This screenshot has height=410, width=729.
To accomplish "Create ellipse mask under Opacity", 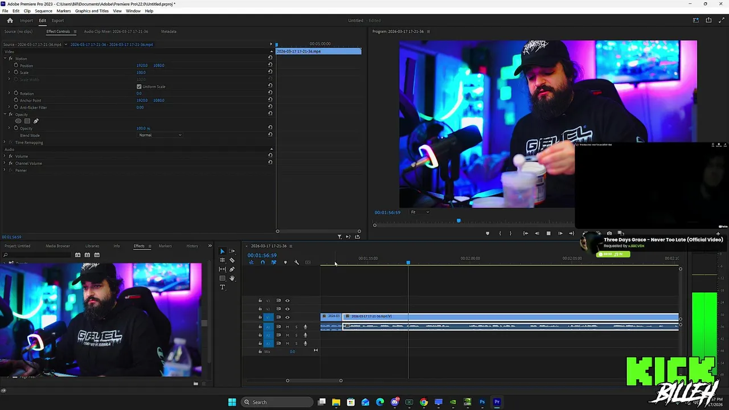I will 18,121.
